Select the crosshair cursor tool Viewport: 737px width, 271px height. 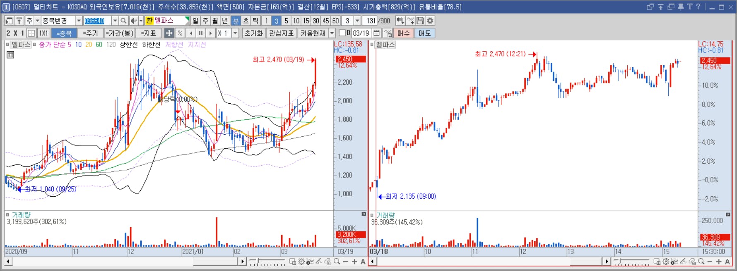click(x=169, y=33)
